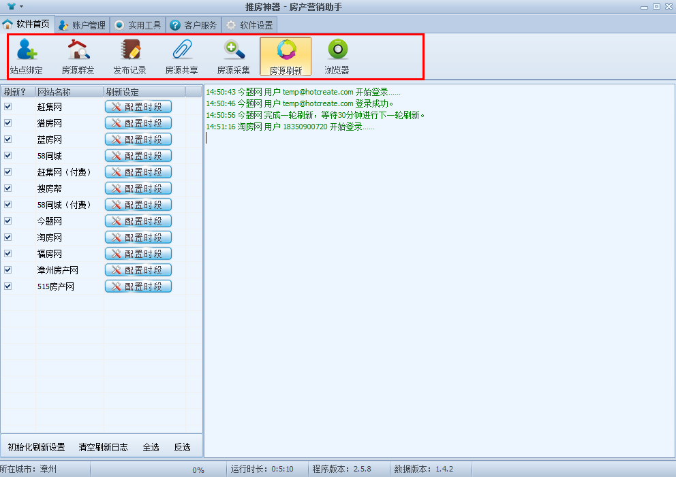Click 初始化刷新设置 at the bottom
Screen dimensions: 676x477
click(36, 447)
